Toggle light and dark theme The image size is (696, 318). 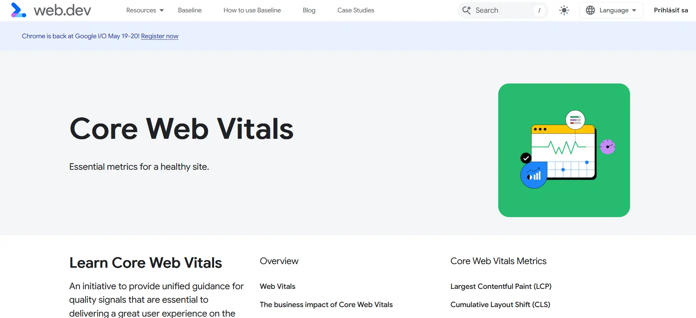(563, 10)
